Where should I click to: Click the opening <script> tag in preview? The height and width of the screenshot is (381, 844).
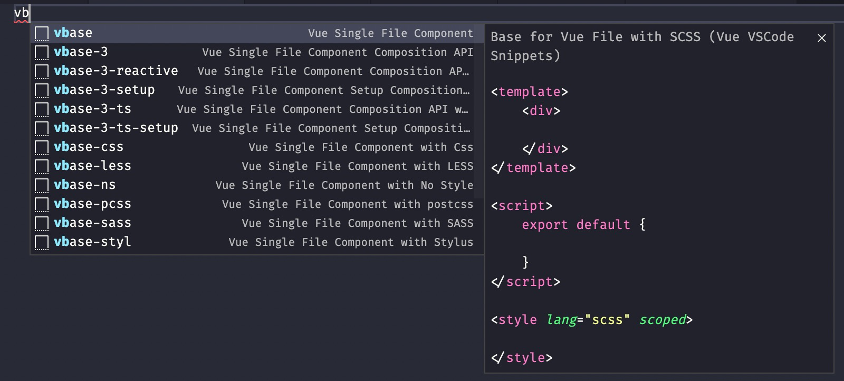point(522,206)
